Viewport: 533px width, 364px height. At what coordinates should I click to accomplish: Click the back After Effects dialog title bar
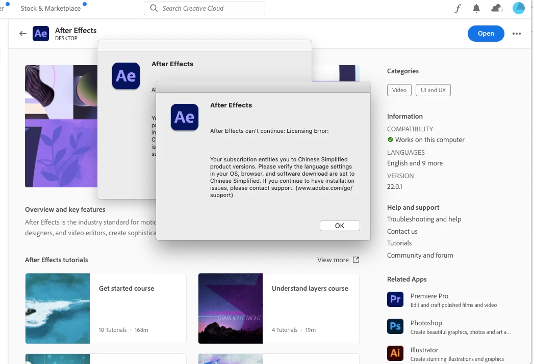point(205,46)
